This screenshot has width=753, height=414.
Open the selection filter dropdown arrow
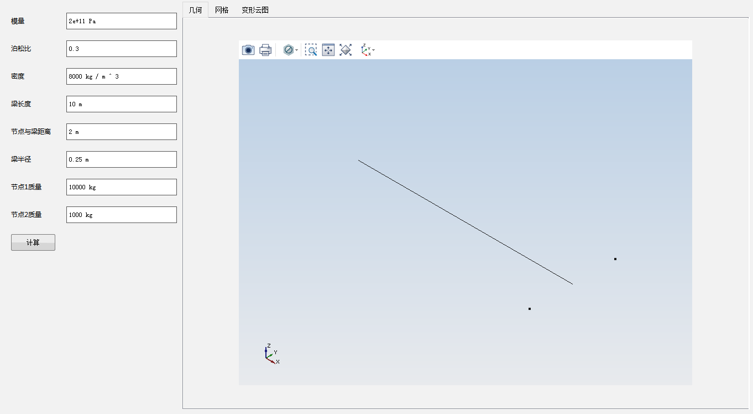coord(297,50)
